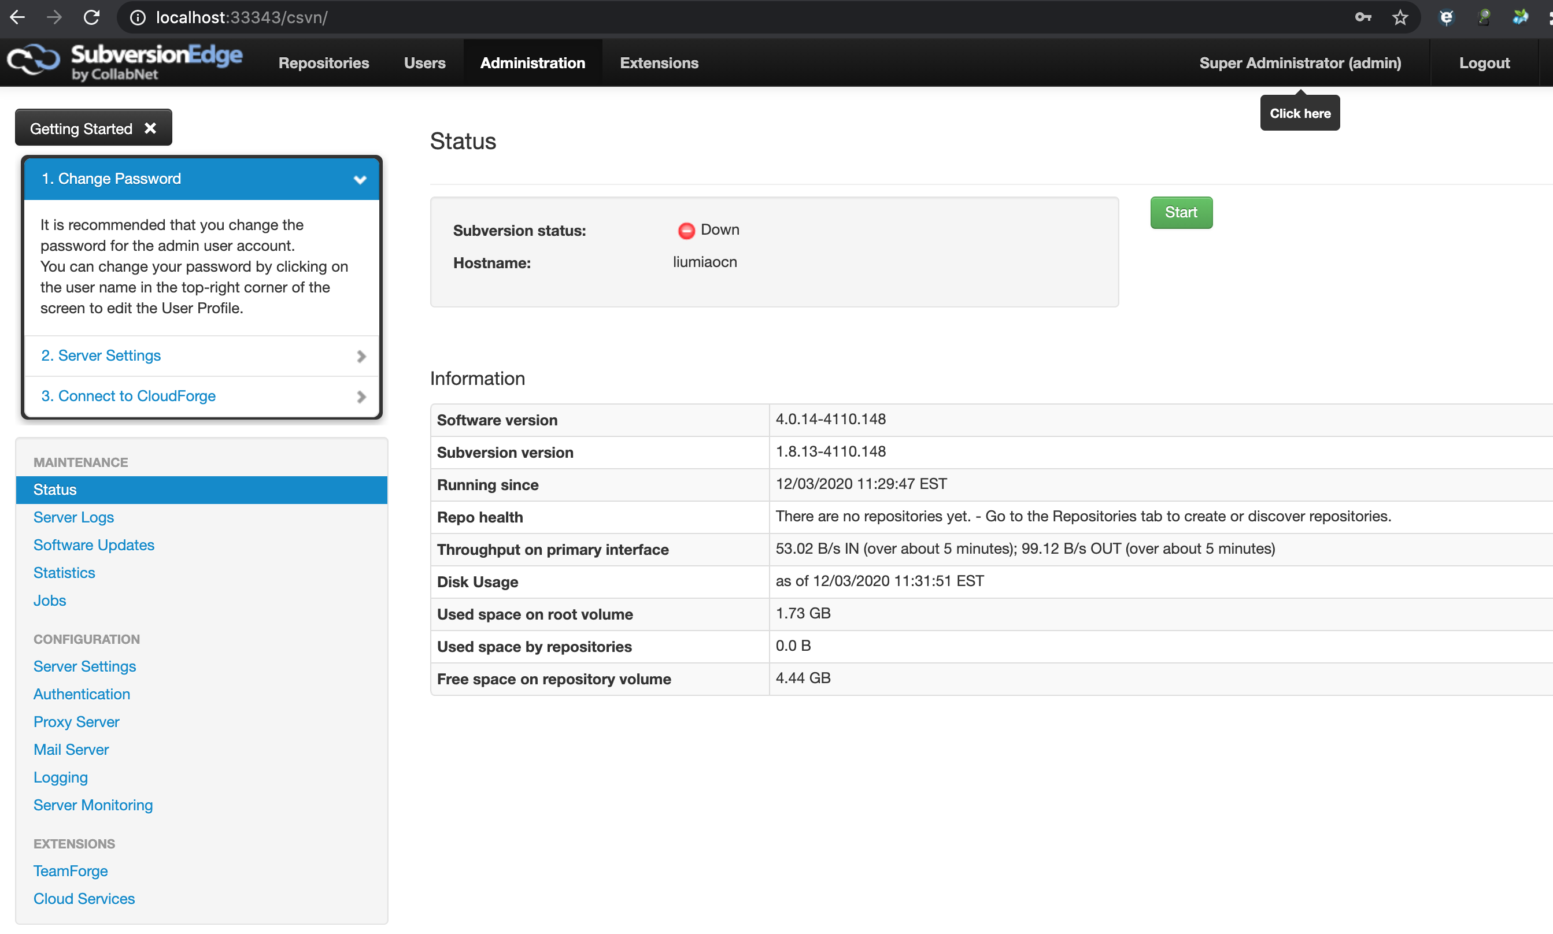
Task: Open Logging configuration
Action: point(61,777)
